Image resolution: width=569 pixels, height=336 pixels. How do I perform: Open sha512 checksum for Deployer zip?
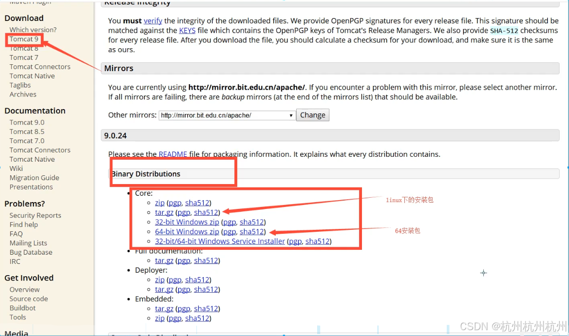click(x=197, y=280)
